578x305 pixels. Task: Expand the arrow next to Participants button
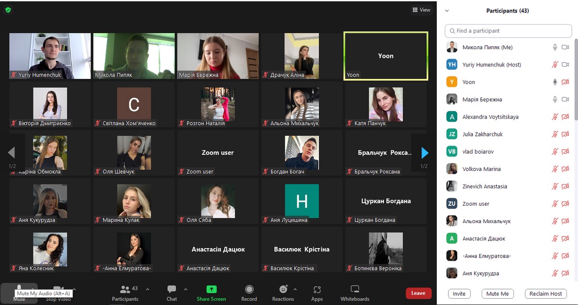coord(147,290)
